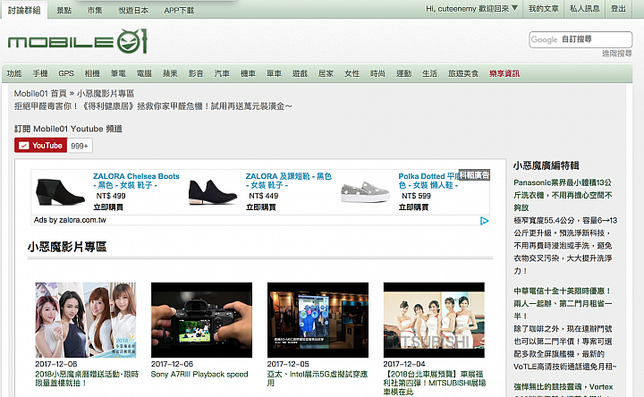
Task: Open the 相機 menu
Action: pyautogui.click(x=92, y=73)
